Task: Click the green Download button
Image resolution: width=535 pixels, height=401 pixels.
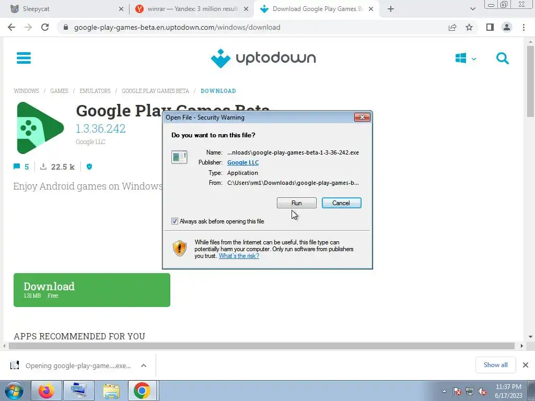Action: 92,290
